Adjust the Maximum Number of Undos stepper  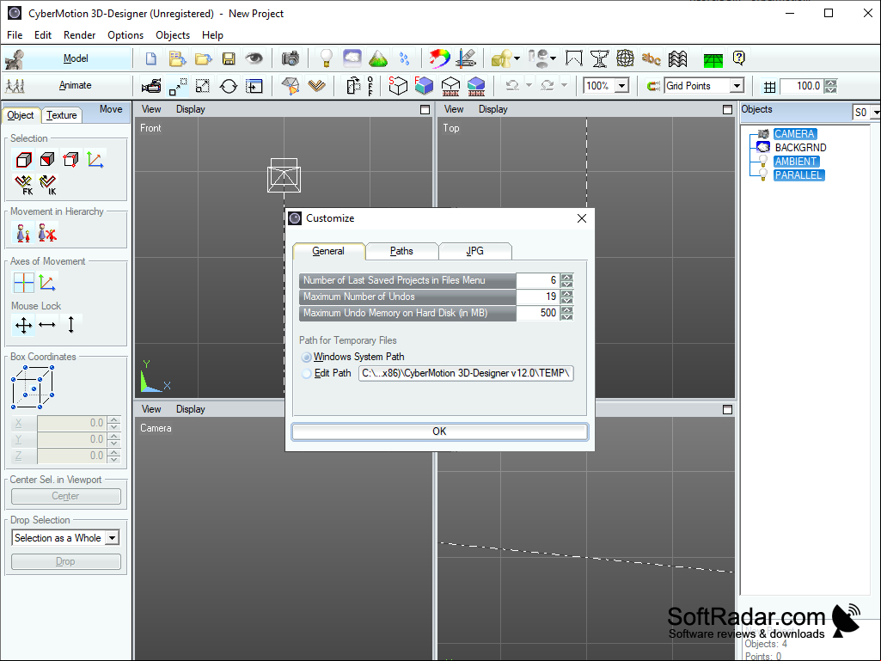[x=567, y=297]
